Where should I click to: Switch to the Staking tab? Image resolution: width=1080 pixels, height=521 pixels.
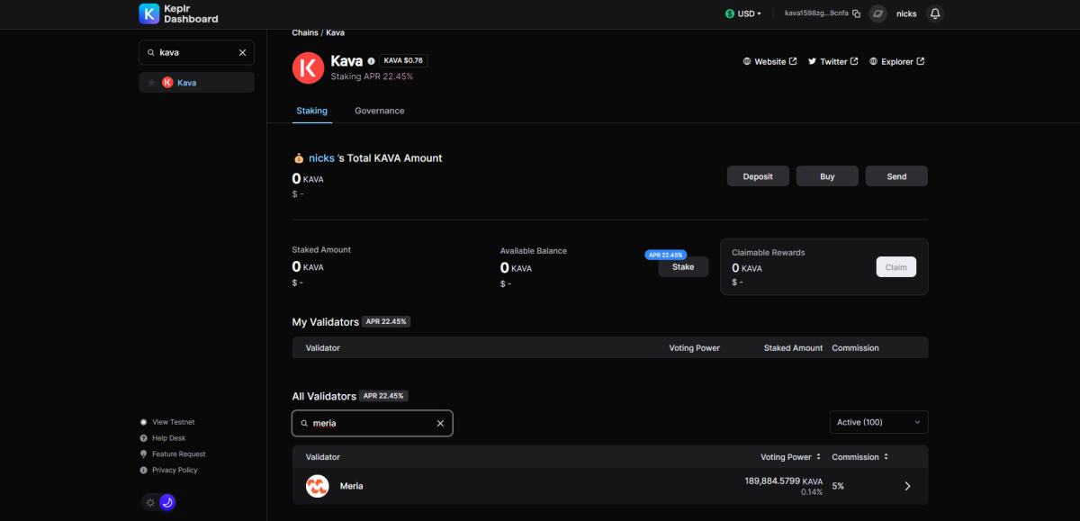coord(312,111)
